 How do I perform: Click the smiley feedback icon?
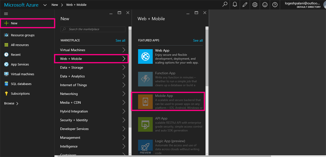click(x=265, y=4)
